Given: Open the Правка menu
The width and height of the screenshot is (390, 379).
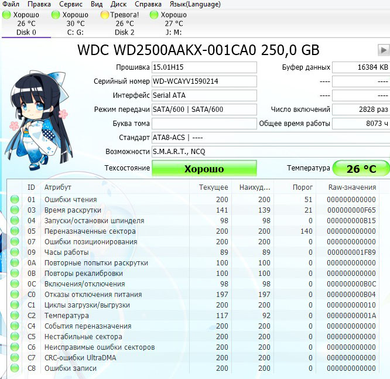Looking at the screenshot, I should click(39, 4).
